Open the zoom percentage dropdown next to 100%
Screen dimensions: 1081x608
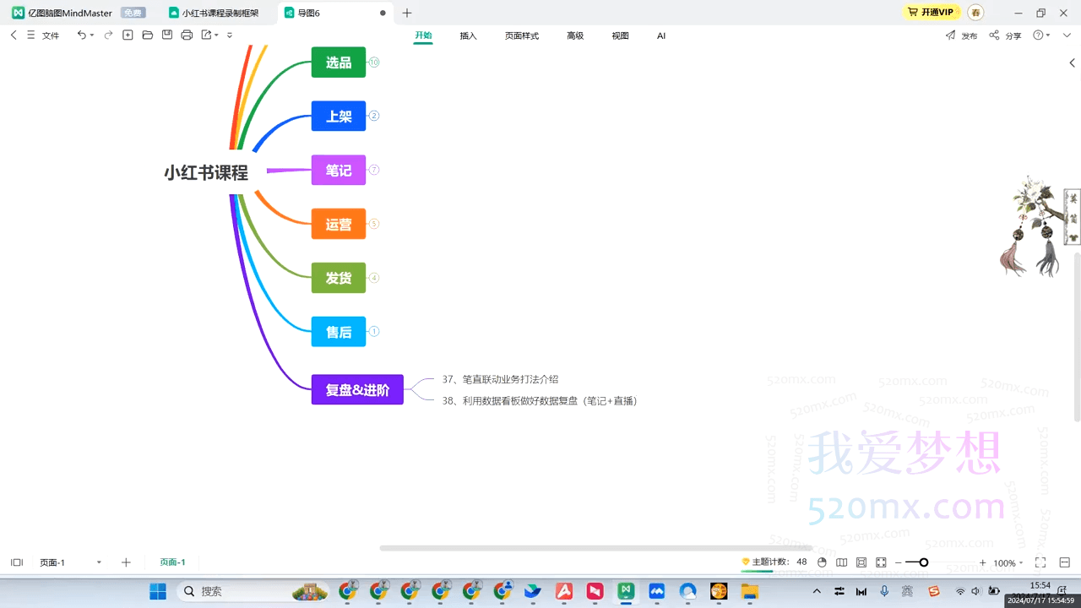click(1020, 562)
